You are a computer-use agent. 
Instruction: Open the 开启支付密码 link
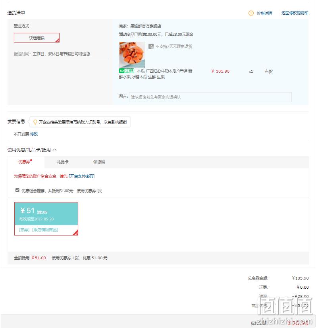coord(81,176)
